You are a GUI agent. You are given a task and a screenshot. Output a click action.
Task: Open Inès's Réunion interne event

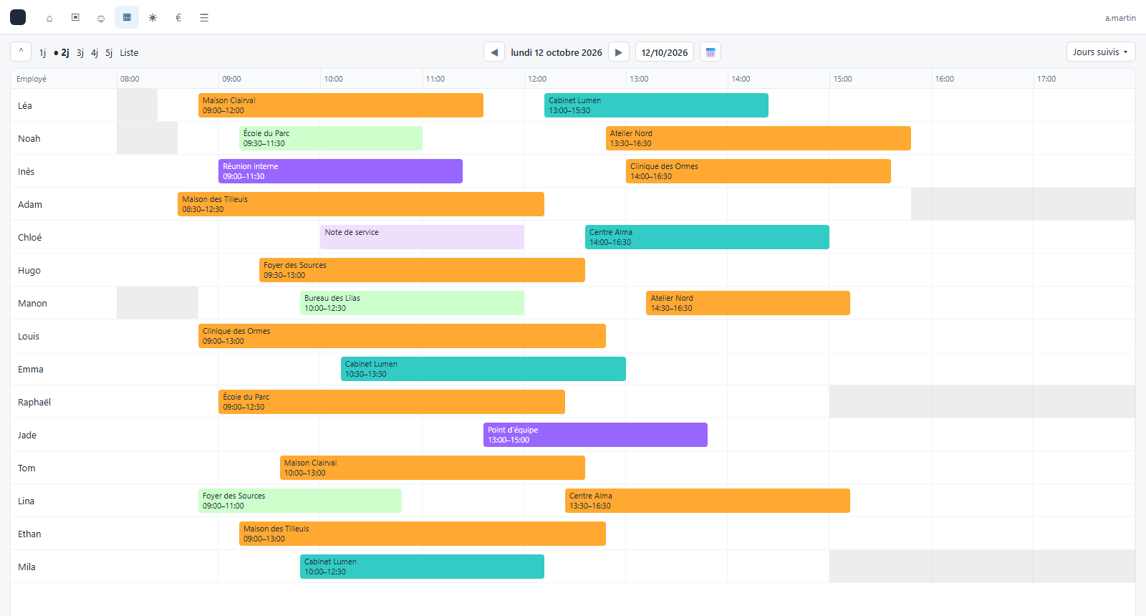[340, 171]
